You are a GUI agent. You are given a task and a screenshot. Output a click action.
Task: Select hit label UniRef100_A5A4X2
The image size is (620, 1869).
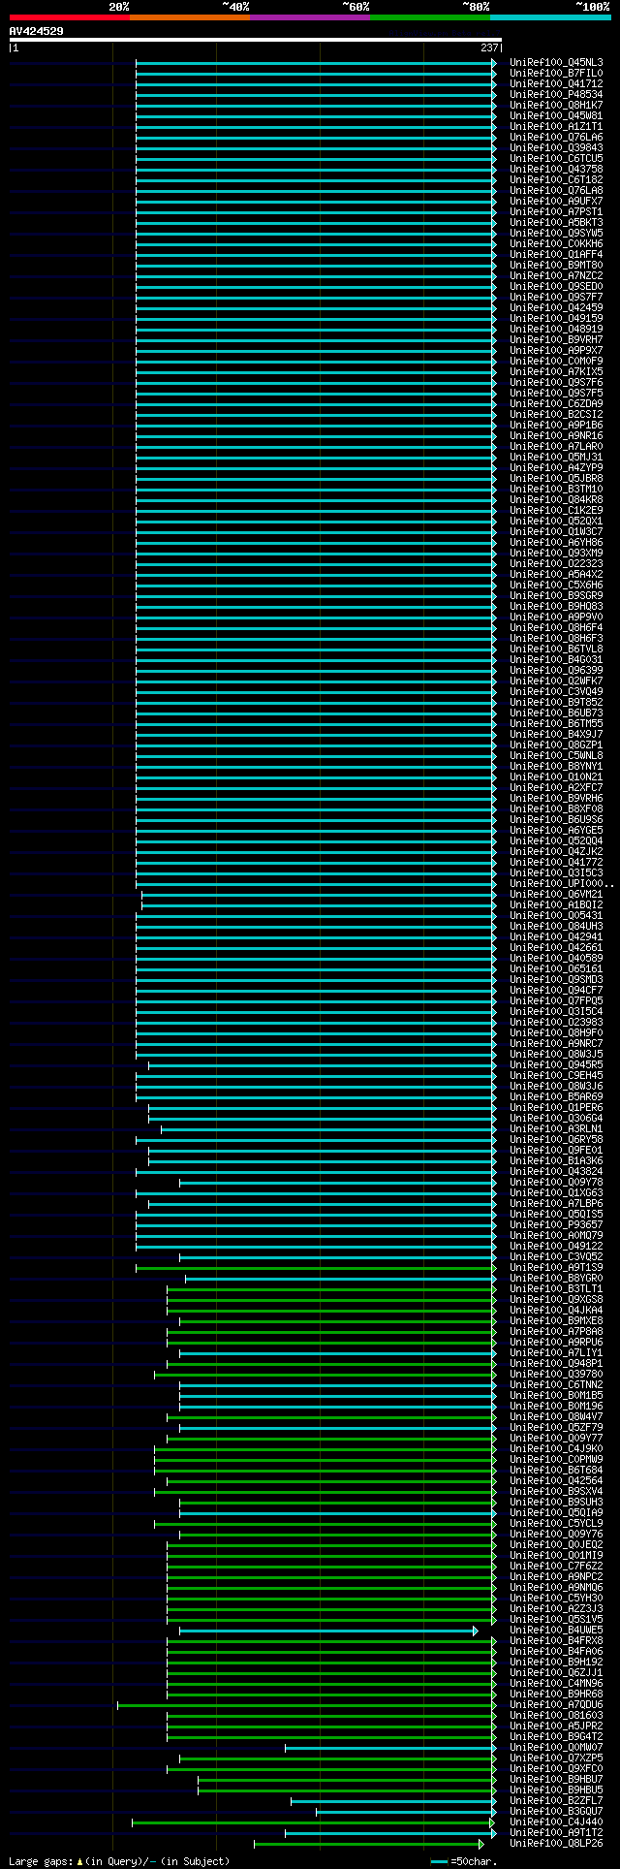pyautogui.click(x=556, y=575)
